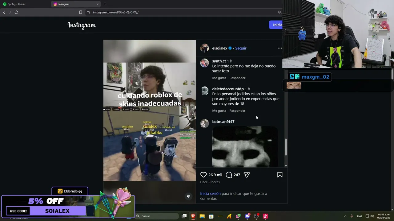Open File Explorer from the taskbar
Screen dimensions: 394x221
202,216
